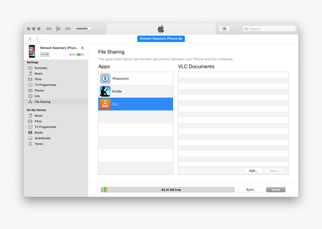Click the Info circle icon
This screenshot has height=229, width=322.
[x=30, y=96]
